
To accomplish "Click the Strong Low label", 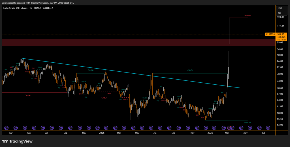I will [x=247, y=122].
